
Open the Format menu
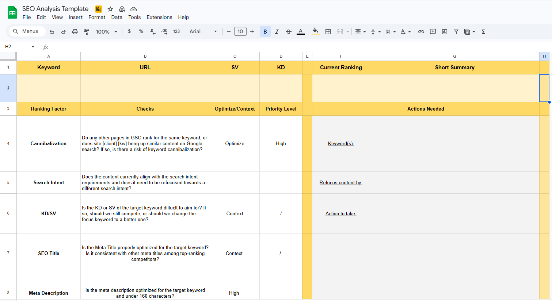(97, 17)
